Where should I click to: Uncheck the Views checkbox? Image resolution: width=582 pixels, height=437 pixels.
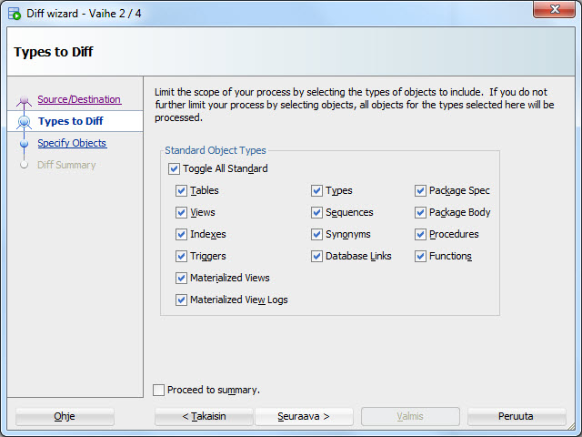coord(181,212)
